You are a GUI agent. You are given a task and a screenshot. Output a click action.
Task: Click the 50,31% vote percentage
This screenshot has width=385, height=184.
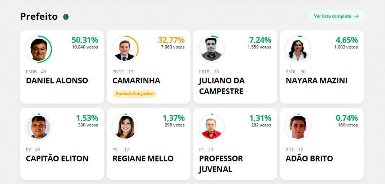pyautogui.click(x=85, y=40)
